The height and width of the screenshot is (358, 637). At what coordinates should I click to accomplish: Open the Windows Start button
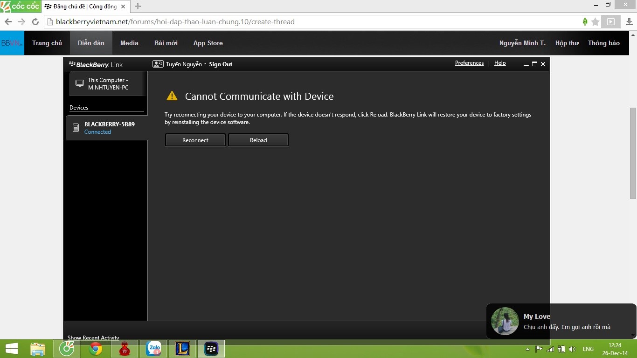pos(11,349)
